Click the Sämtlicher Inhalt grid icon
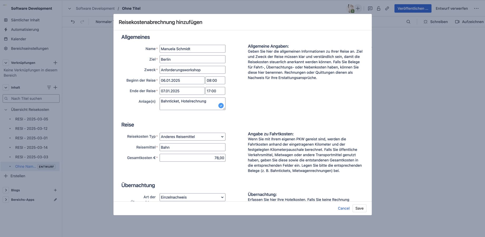Screen dimensions: 485x237 tap(6, 20)
